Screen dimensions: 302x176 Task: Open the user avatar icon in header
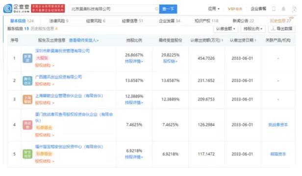point(294,9)
